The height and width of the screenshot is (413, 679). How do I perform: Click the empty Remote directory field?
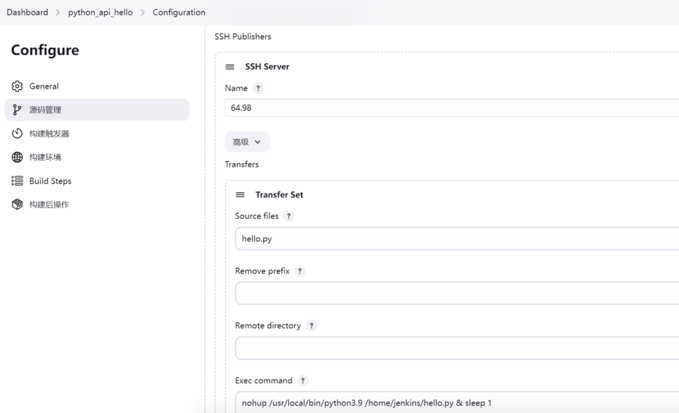456,348
